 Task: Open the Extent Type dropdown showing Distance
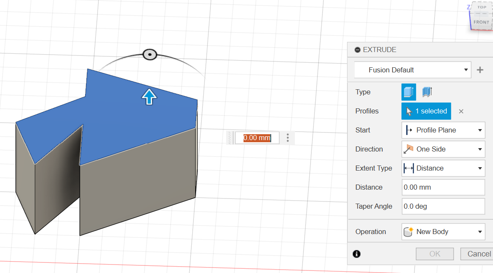click(443, 168)
